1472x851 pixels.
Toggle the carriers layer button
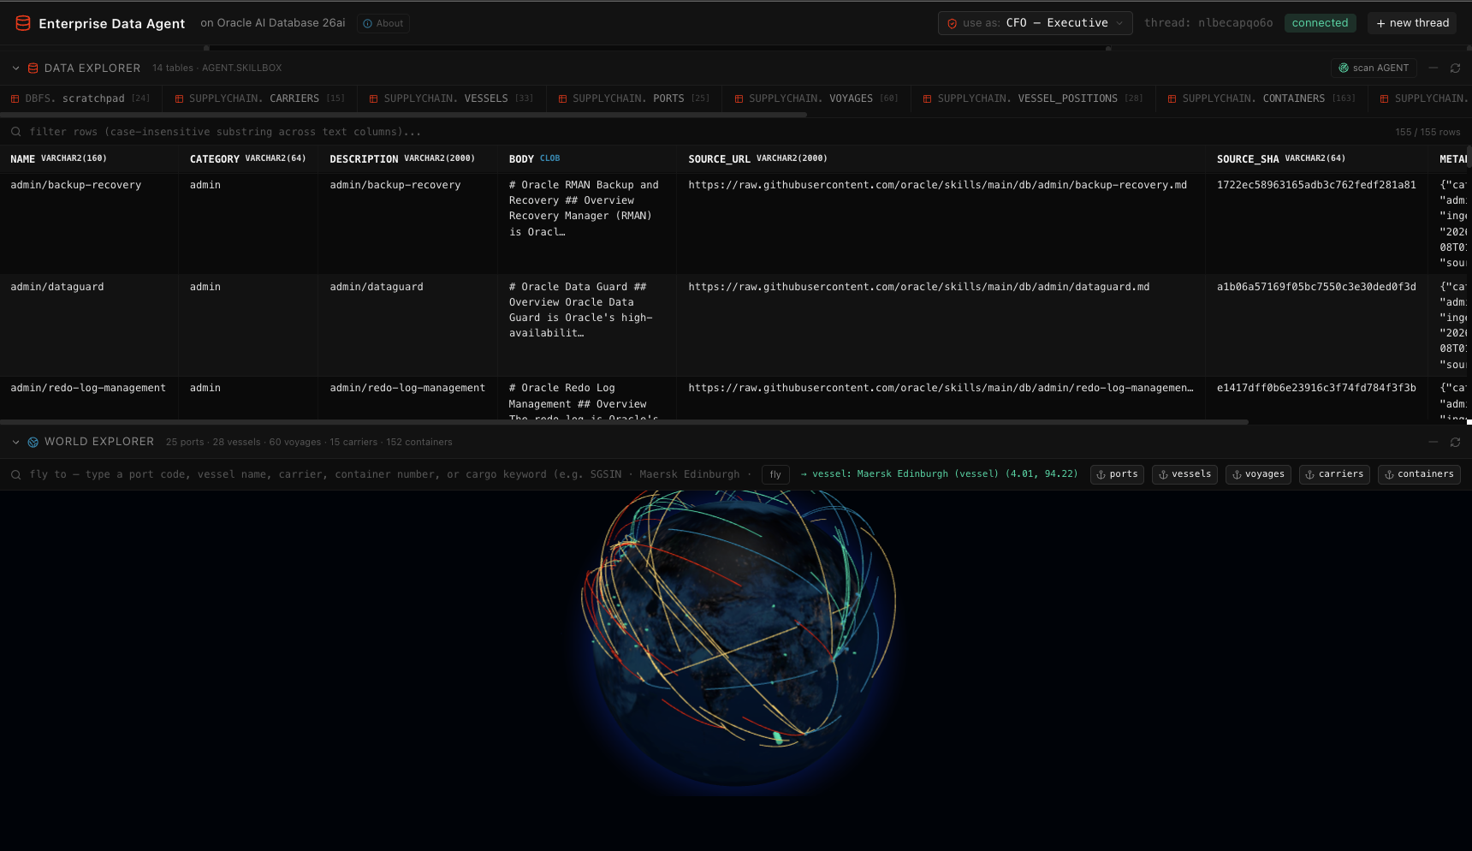tap(1334, 474)
